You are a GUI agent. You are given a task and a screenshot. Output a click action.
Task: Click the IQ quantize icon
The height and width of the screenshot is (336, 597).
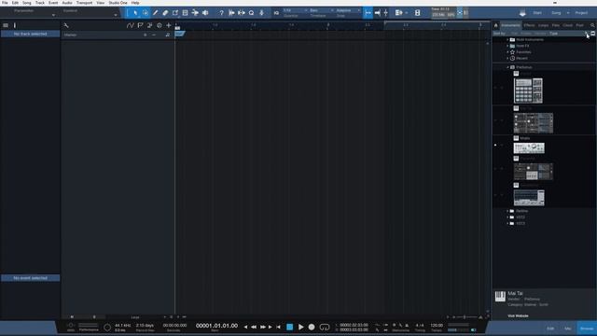(276, 13)
